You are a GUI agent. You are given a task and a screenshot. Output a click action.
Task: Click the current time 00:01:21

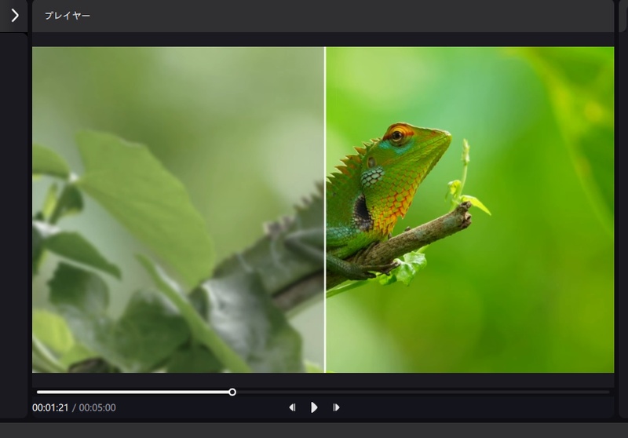click(50, 408)
